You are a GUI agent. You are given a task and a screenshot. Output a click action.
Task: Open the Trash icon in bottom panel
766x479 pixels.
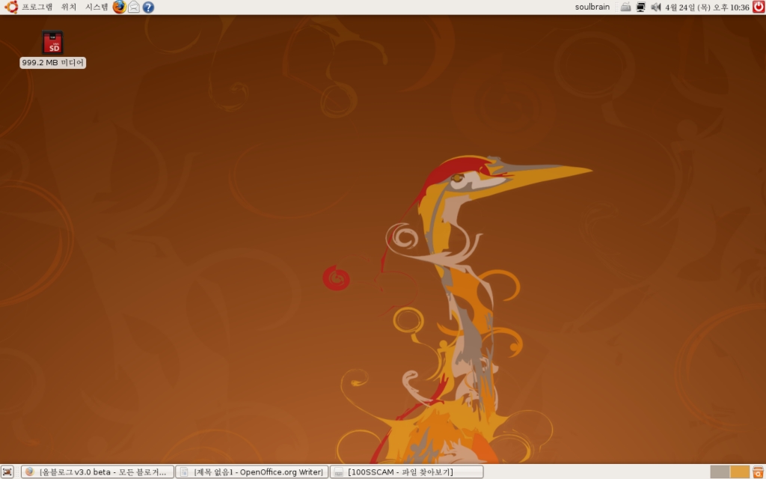point(759,472)
